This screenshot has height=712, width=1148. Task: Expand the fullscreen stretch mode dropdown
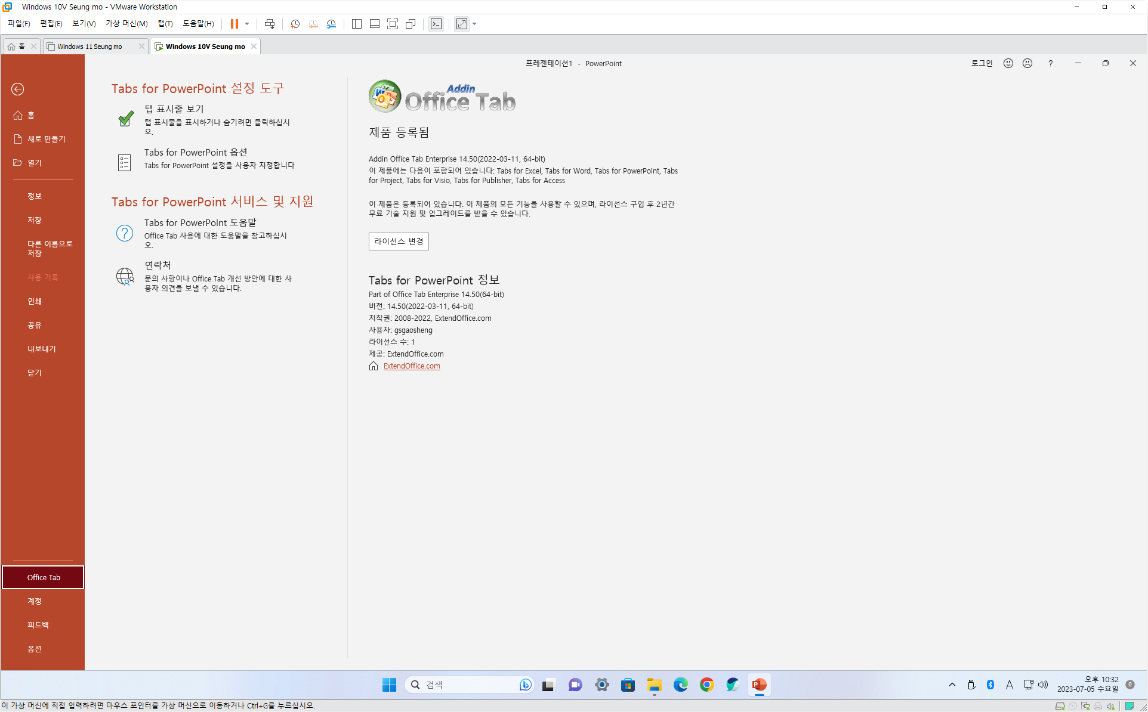point(475,24)
